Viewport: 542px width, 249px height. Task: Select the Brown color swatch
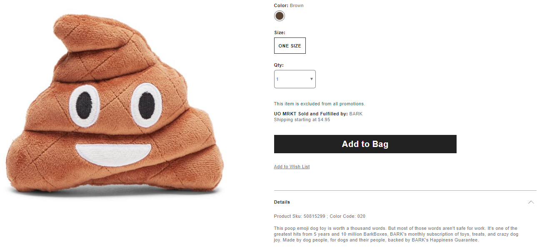click(280, 16)
